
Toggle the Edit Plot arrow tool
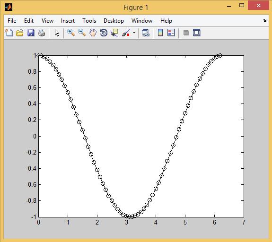pos(57,33)
